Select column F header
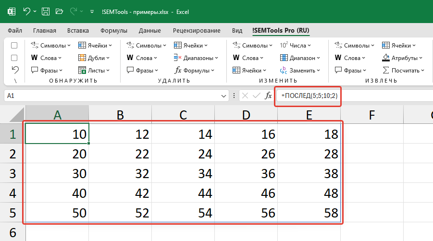 371,114
